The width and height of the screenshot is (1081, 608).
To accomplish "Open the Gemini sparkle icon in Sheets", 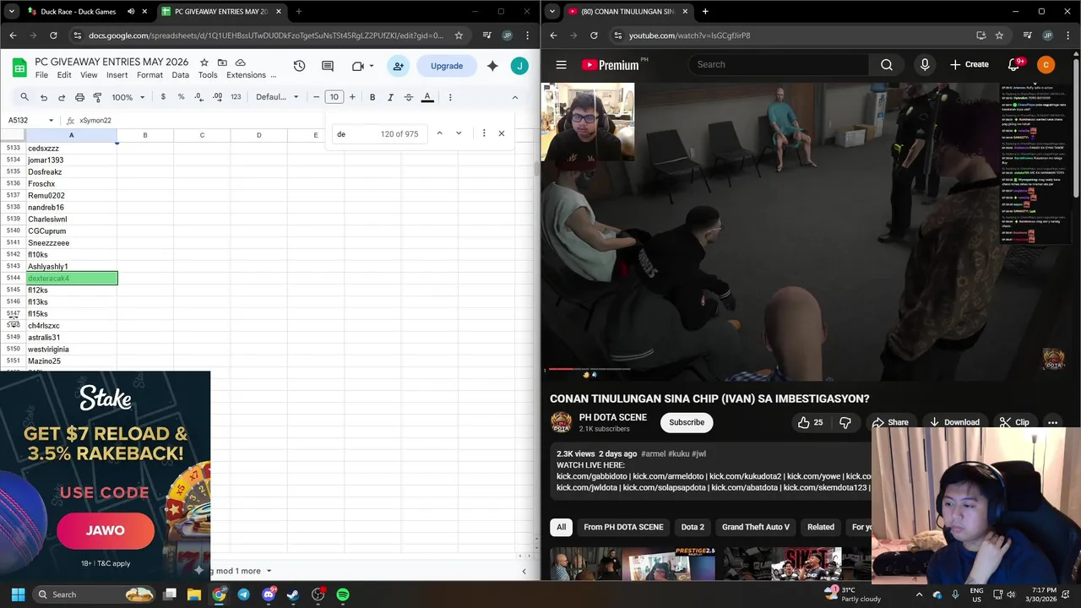I will 492,66.
